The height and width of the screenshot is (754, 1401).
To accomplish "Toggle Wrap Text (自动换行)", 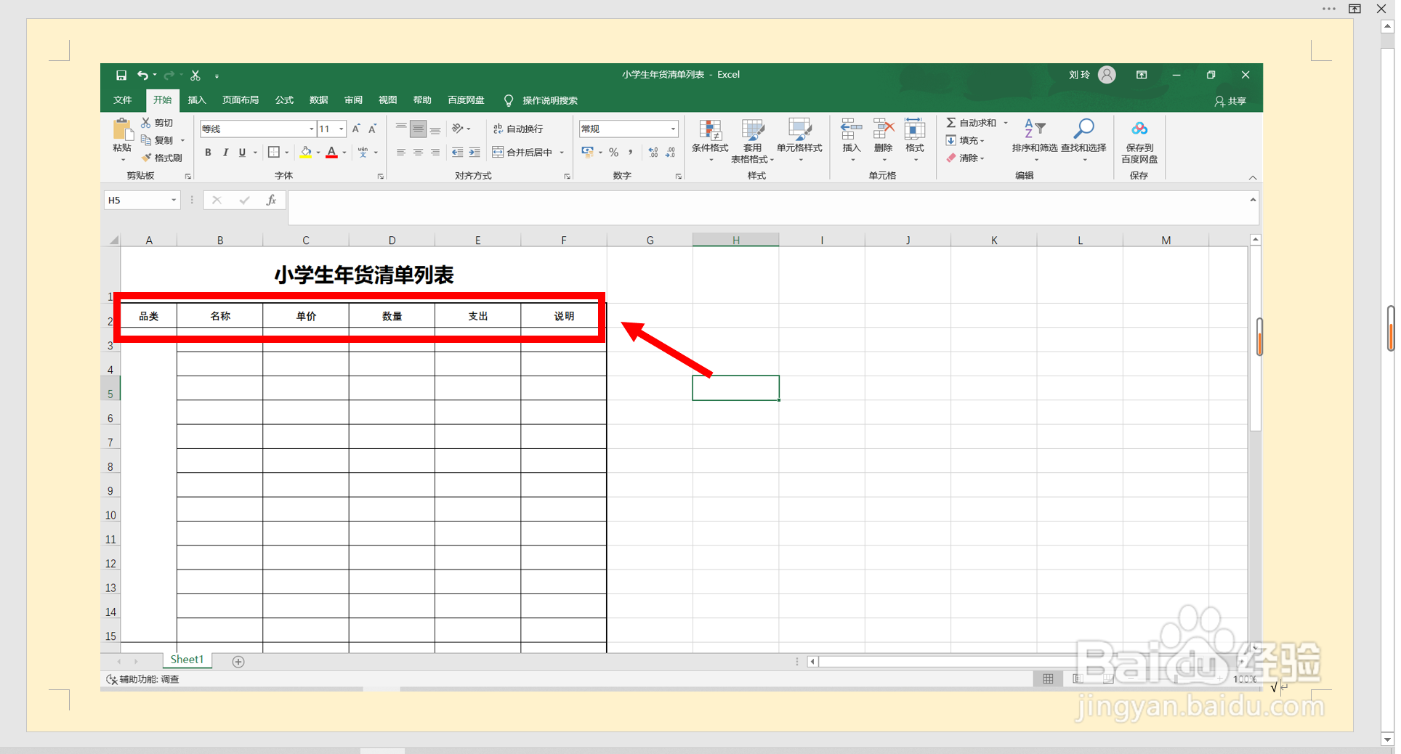I will pyautogui.click(x=518, y=129).
